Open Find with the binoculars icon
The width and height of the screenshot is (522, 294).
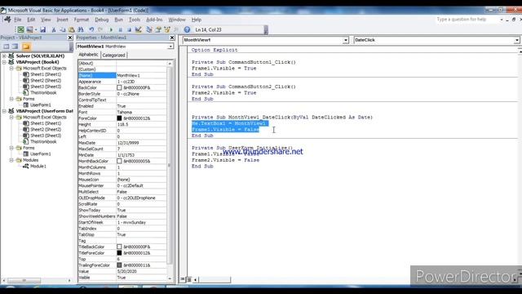[81, 29]
